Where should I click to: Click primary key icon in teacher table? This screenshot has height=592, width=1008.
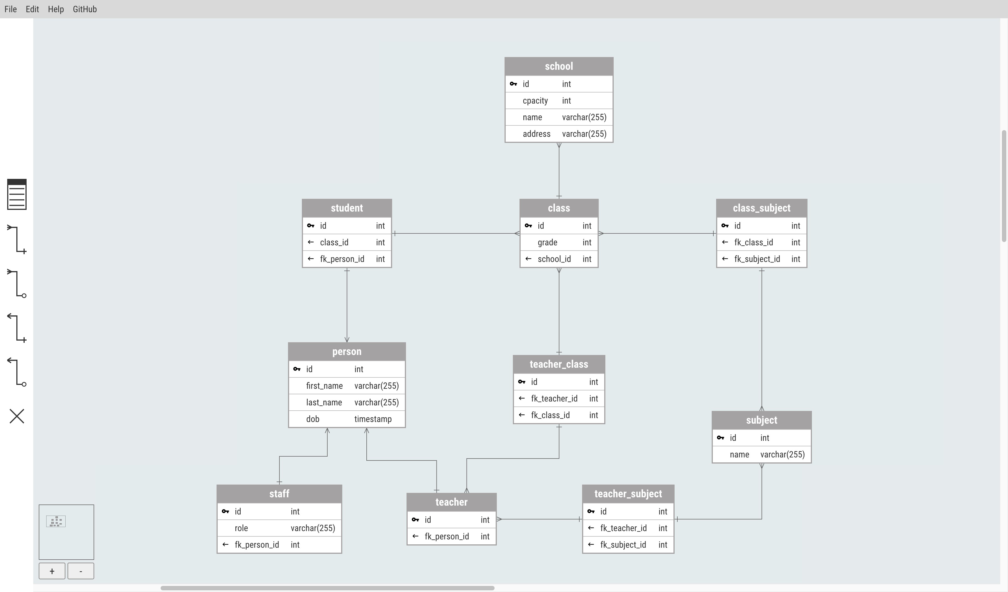coord(415,520)
